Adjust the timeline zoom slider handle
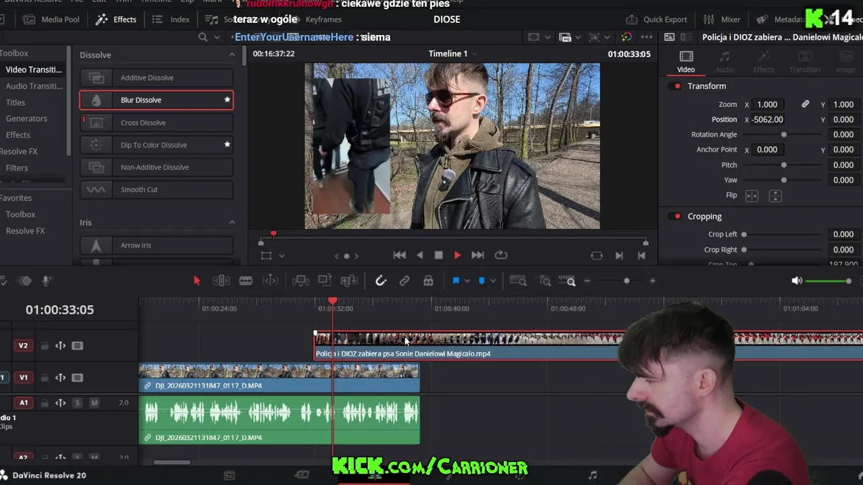 click(x=626, y=281)
